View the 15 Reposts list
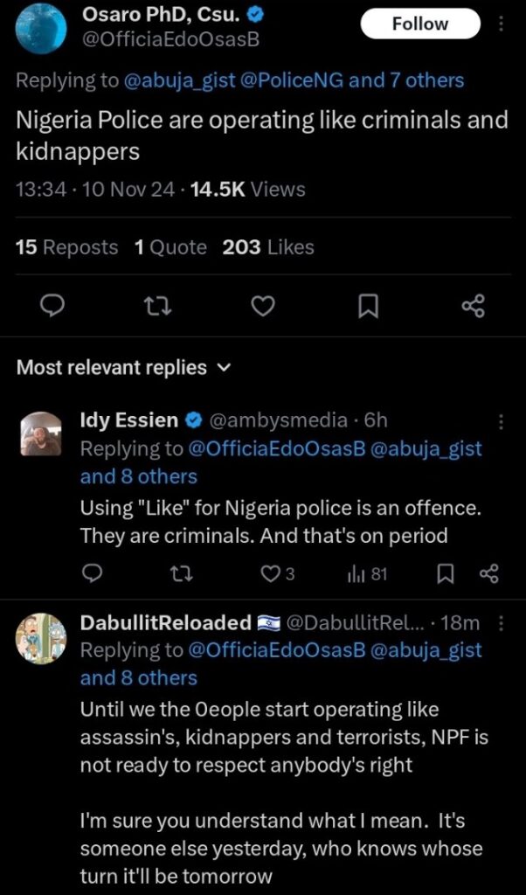Image resolution: width=526 pixels, height=895 pixels. pos(66,247)
